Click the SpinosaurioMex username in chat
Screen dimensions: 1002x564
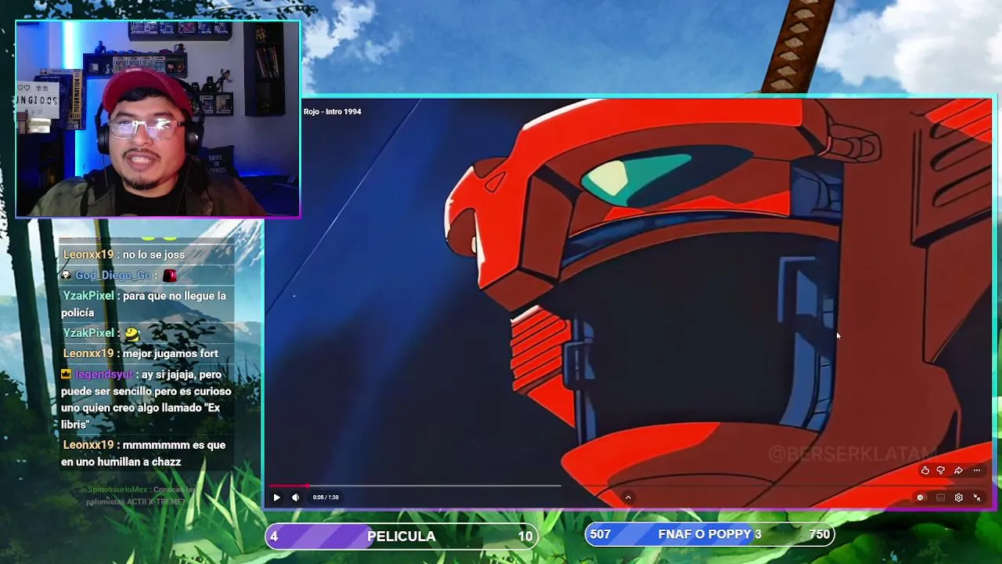pyautogui.click(x=118, y=490)
